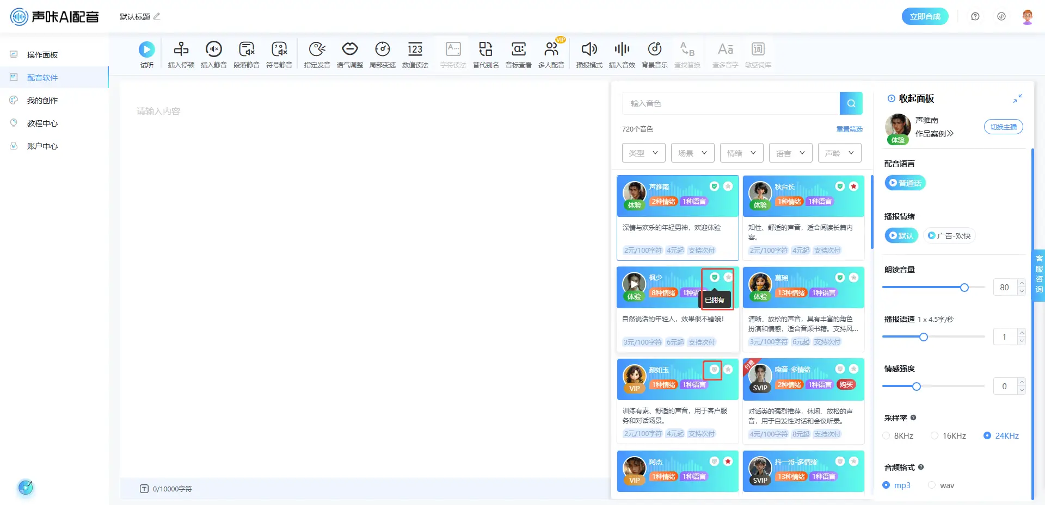
Task: Open the 局部变速 local speed tool
Action: point(382,50)
